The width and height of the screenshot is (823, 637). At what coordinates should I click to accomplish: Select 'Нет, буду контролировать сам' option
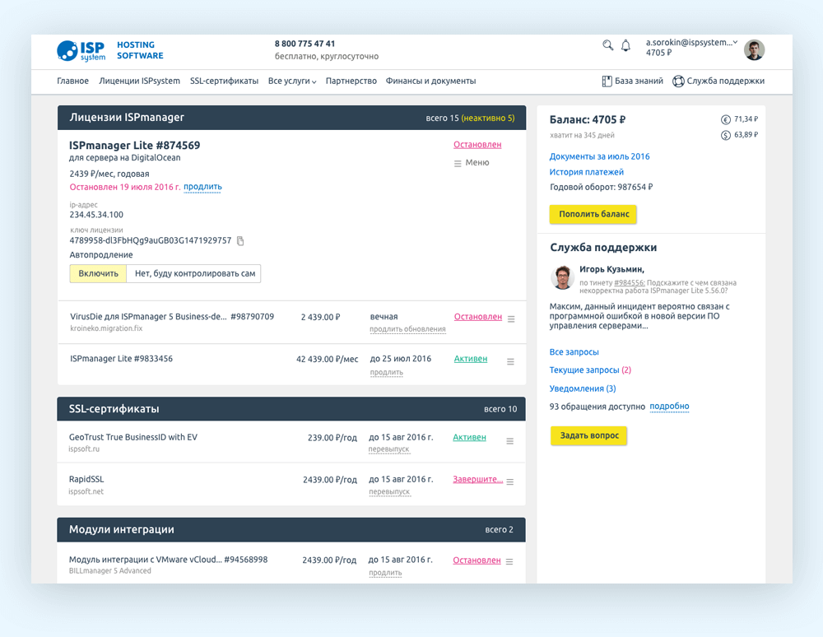193,272
